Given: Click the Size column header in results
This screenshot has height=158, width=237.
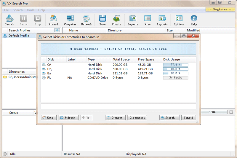Looking at the screenshot, I should coord(176,31).
